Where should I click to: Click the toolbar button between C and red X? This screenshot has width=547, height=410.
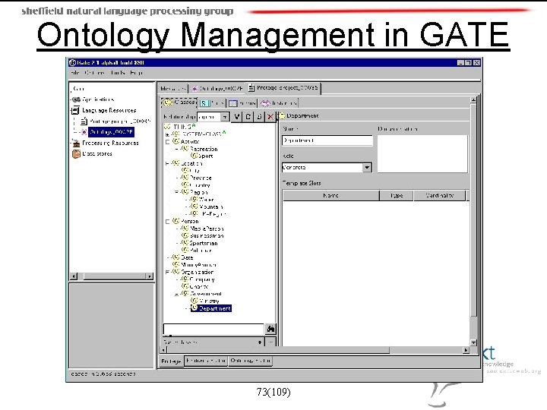(x=259, y=116)
